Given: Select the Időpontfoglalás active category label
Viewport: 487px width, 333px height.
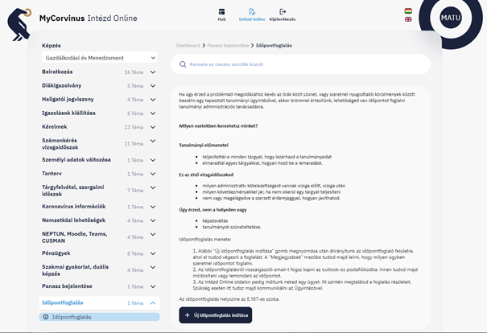Looking at the screenshot, I should pyautogui.click(x=63, y=302).
